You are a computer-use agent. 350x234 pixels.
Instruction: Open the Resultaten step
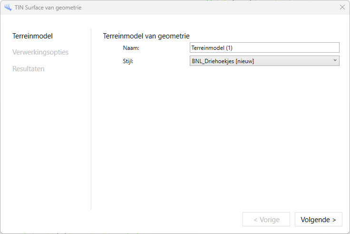tap(29, 69)
